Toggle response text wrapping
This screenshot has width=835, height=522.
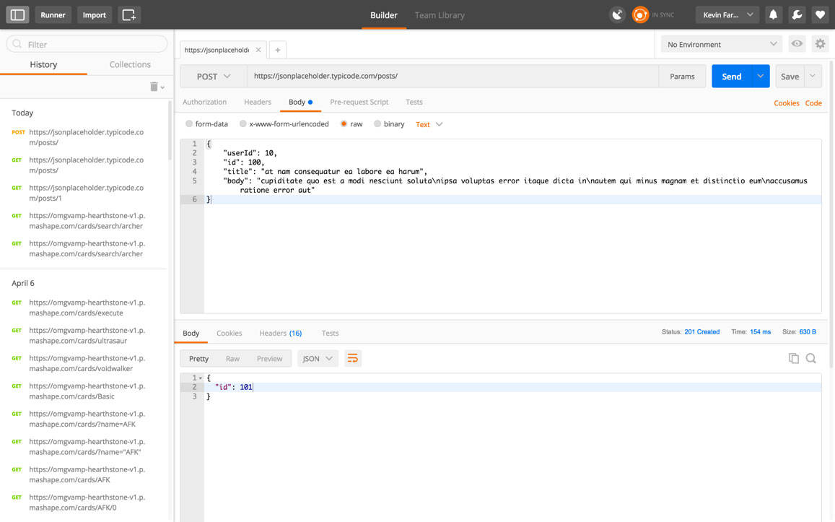click(x=353, y=357)
